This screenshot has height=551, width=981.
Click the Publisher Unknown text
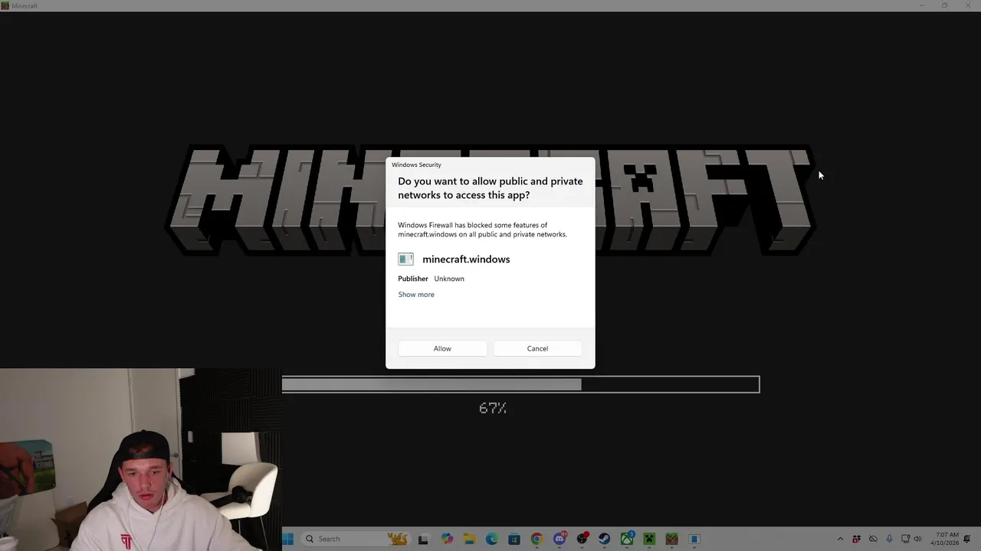(x=431, y=279)
